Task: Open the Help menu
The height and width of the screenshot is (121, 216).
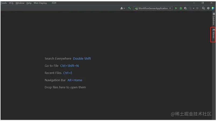Action: coord(29,3)
